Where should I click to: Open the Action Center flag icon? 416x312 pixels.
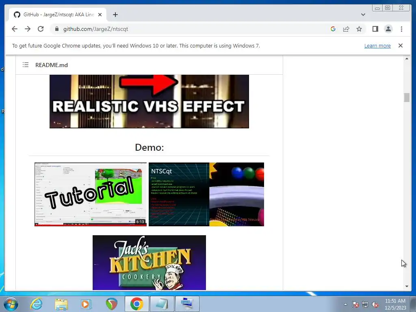click(x=355, y=305)
